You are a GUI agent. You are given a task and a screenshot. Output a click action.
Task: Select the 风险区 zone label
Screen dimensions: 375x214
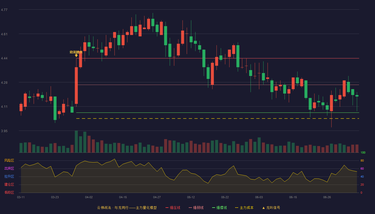coord(9,160)
